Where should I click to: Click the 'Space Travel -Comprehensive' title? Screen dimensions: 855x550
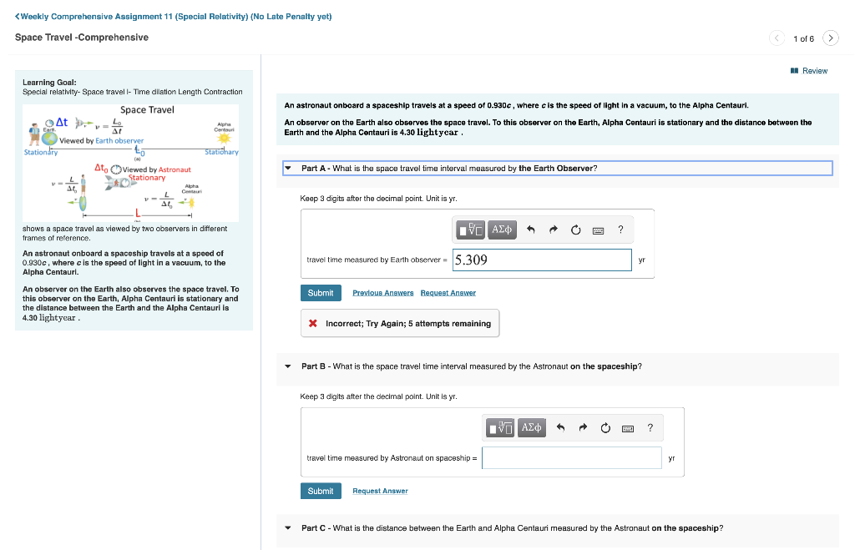82,37
